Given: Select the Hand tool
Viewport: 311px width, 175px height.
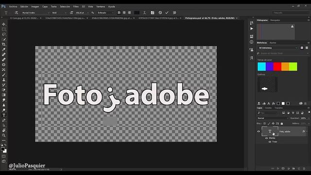Looking at the screenshot, I should (4, 130).
